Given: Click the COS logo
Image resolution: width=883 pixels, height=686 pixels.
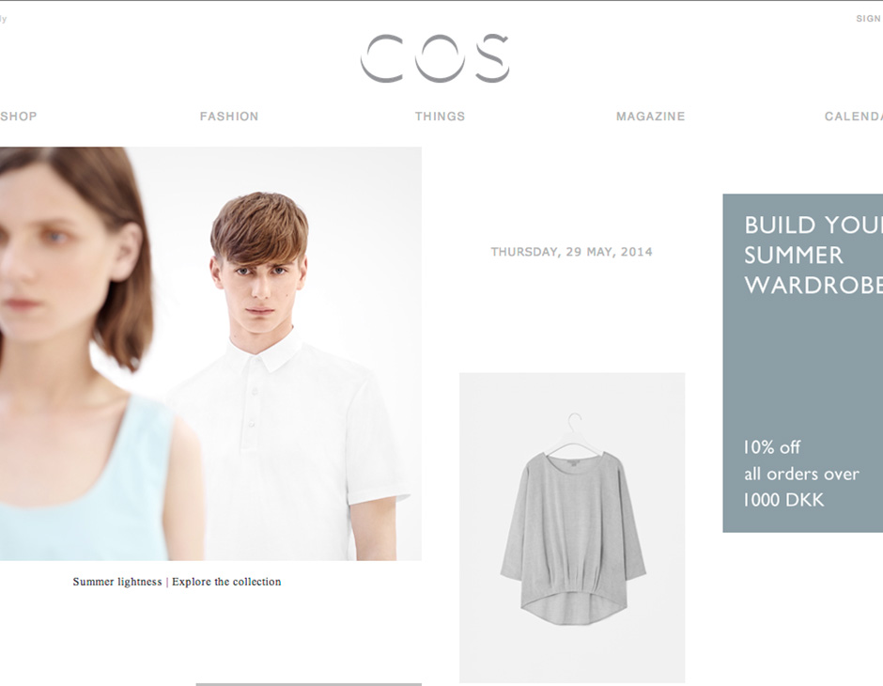Looking at the screenshot, I should click(x=435, y=58).
